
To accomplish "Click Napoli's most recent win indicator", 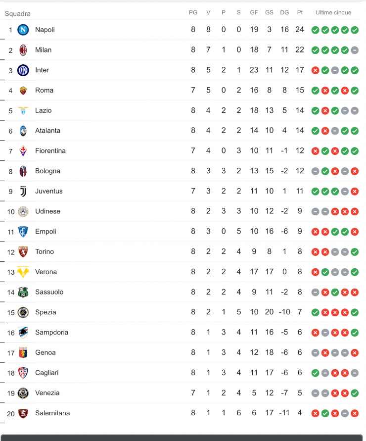I will click(355, 30).
